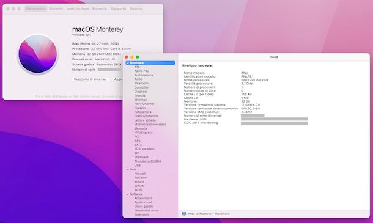Viewport: 373px width, 223px height.
Task: Select Fotocamera in the sidebar
Action: coord(142,112)
